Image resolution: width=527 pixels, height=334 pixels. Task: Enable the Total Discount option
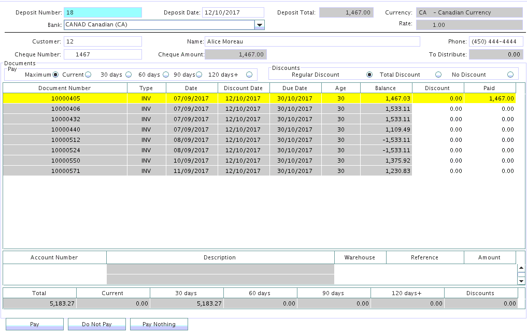(438, 75)
